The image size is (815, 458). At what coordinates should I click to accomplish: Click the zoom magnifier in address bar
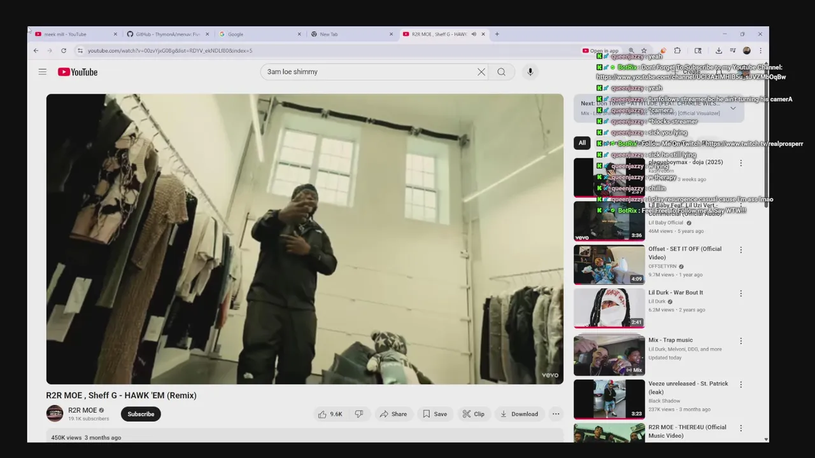click(632, 51)
